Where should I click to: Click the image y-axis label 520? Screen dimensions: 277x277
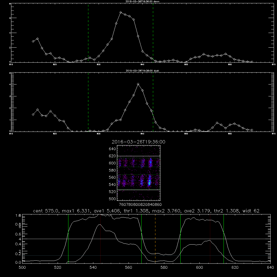pos(112,192)
